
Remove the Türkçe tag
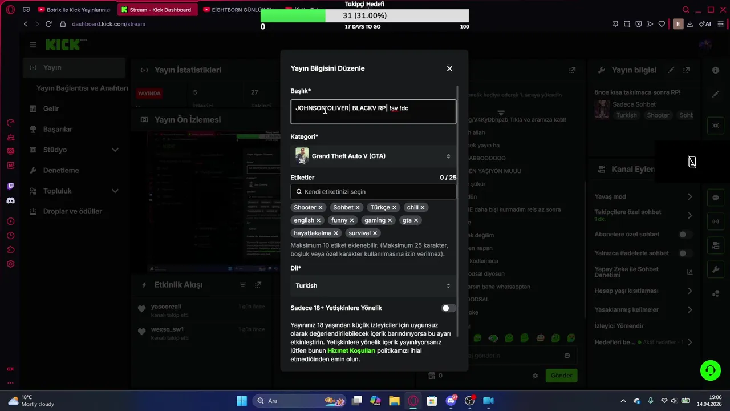394,208
